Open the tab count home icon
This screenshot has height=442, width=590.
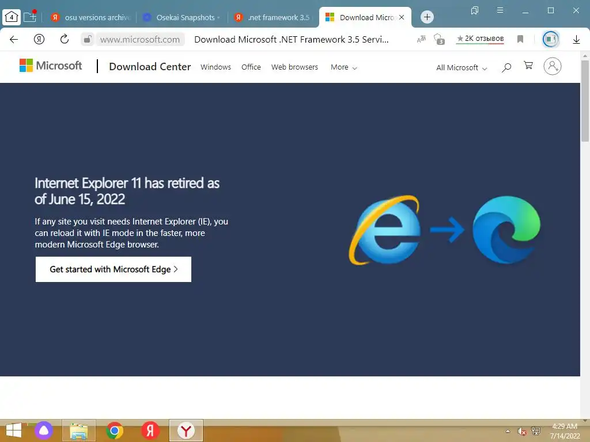[x=12, y=17]
